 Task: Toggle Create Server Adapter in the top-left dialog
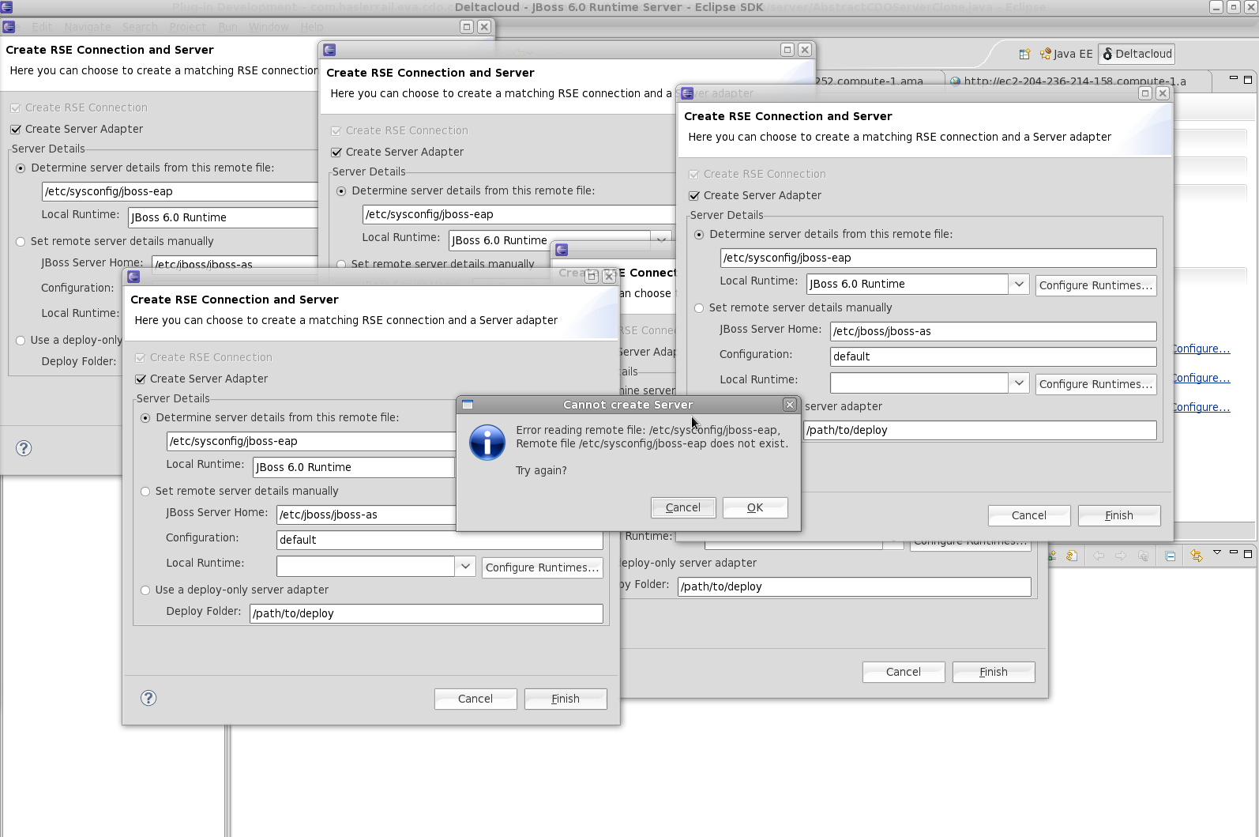click(16, 129)
